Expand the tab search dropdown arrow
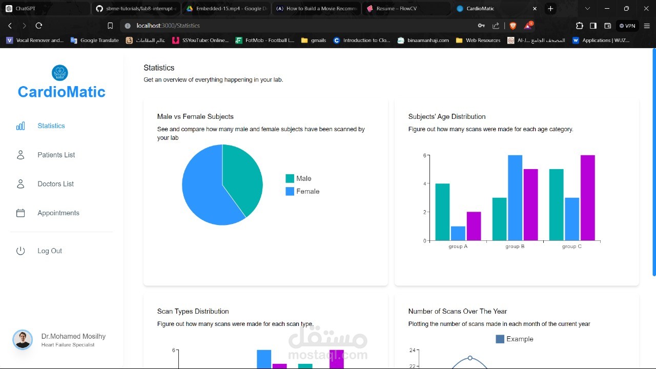This screenshot has width=656, height=369. pyautogui.click(x=587, y=9)
